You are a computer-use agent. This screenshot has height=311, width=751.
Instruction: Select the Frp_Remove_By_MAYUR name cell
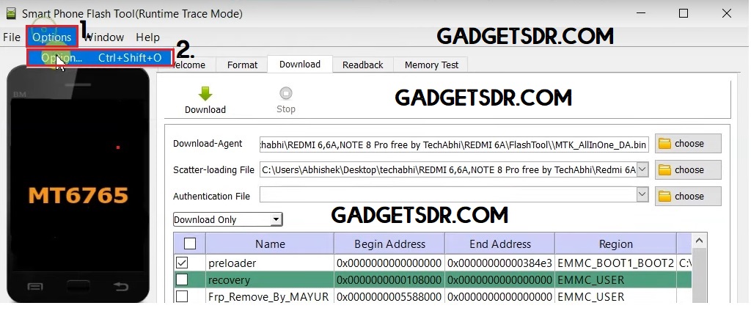[x=270, y=296]
